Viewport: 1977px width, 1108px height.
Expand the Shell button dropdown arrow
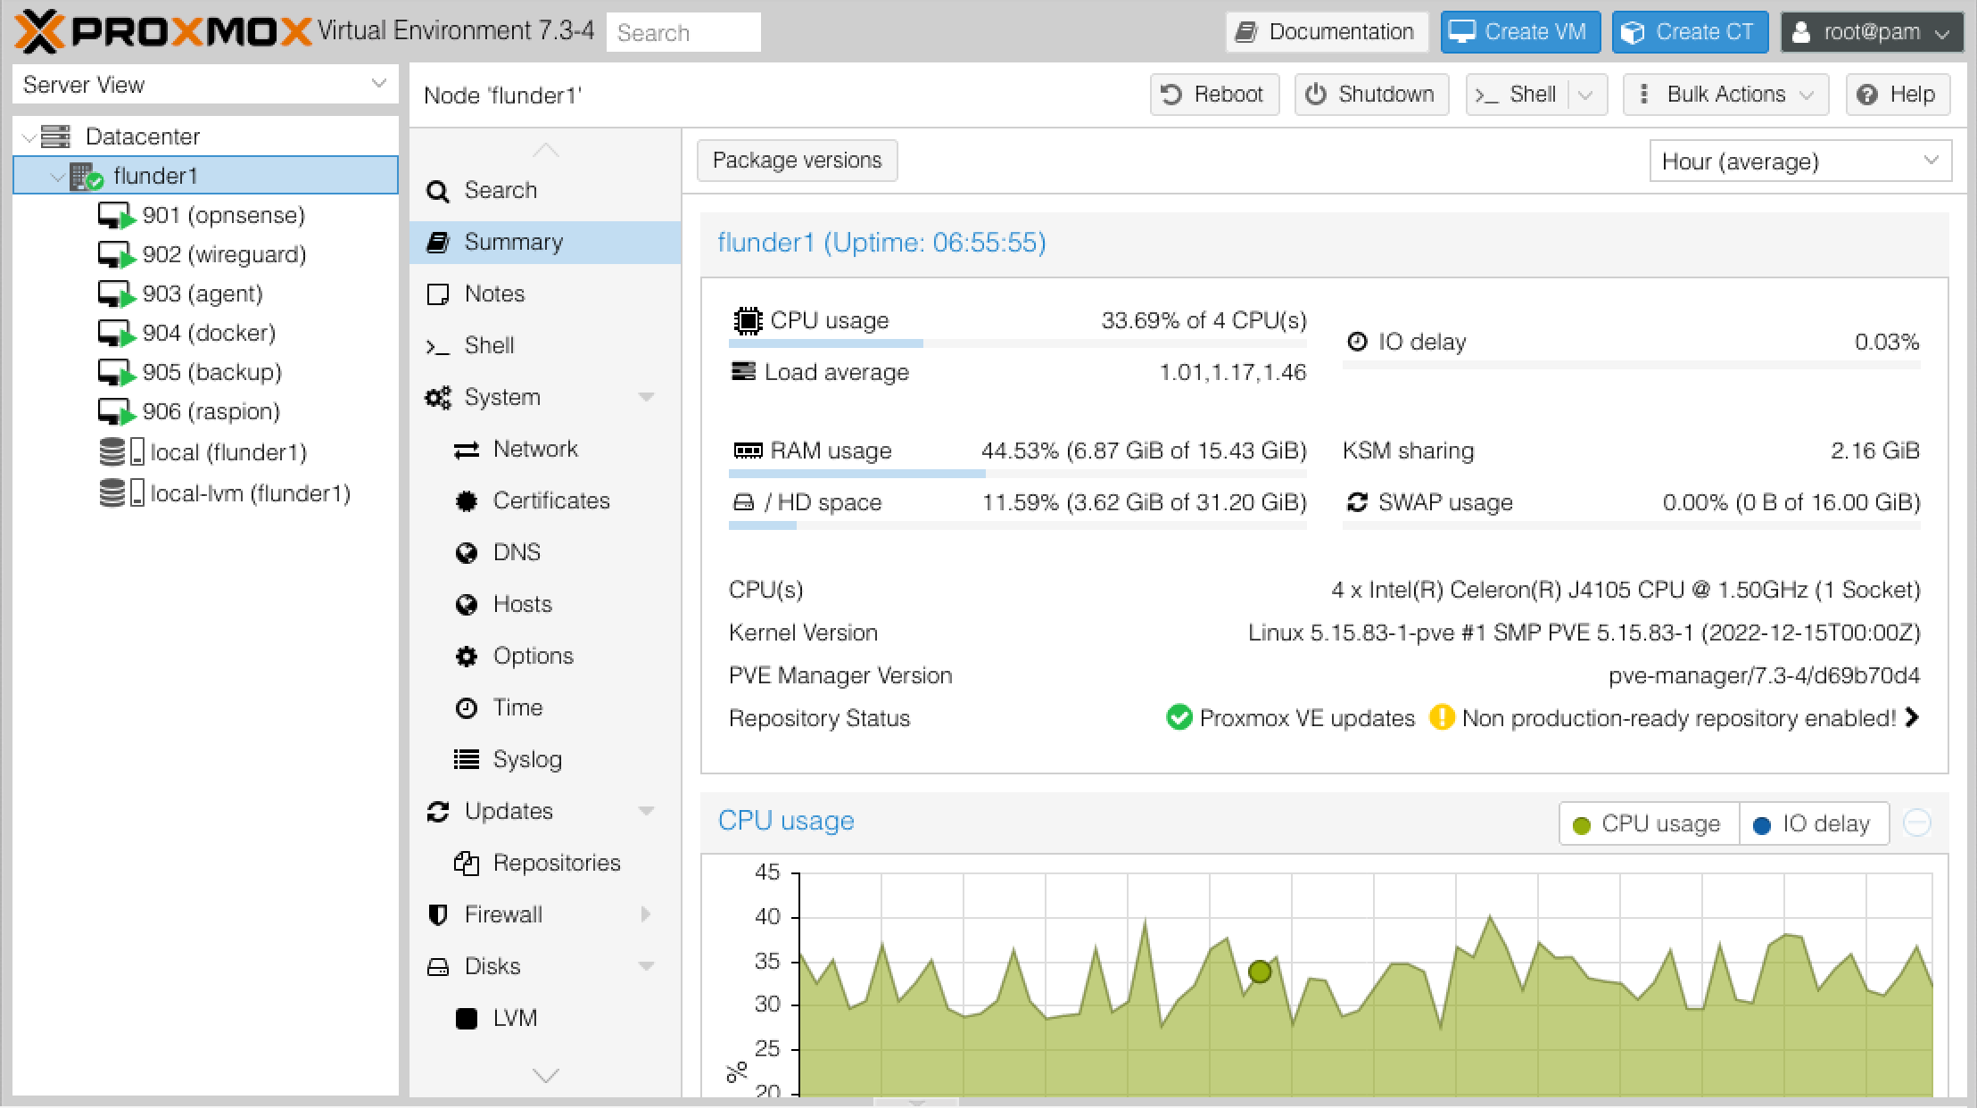[1585, 95]
